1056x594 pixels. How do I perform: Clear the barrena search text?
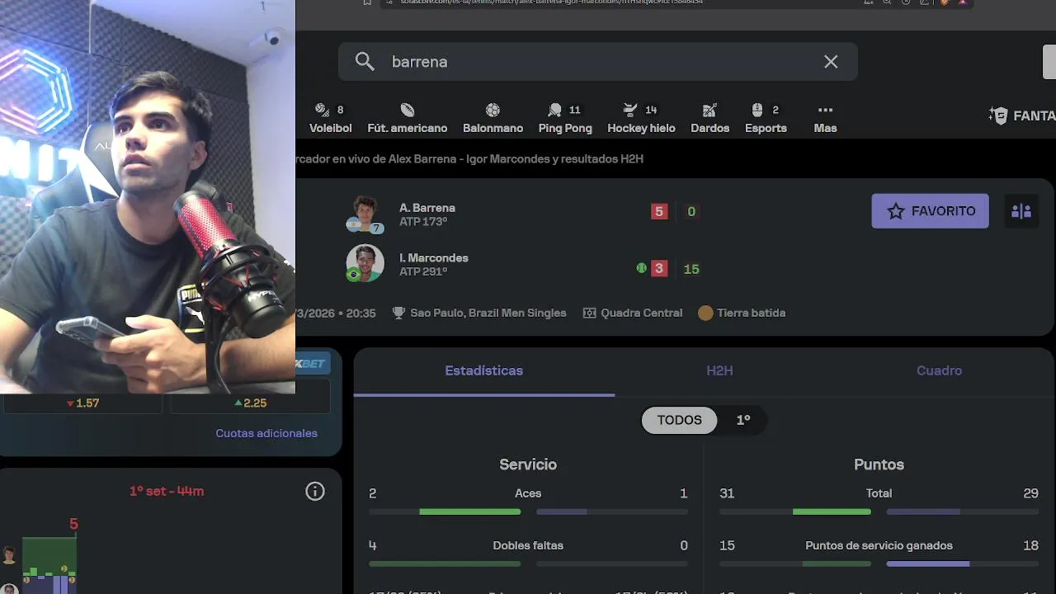pos(831,62)
